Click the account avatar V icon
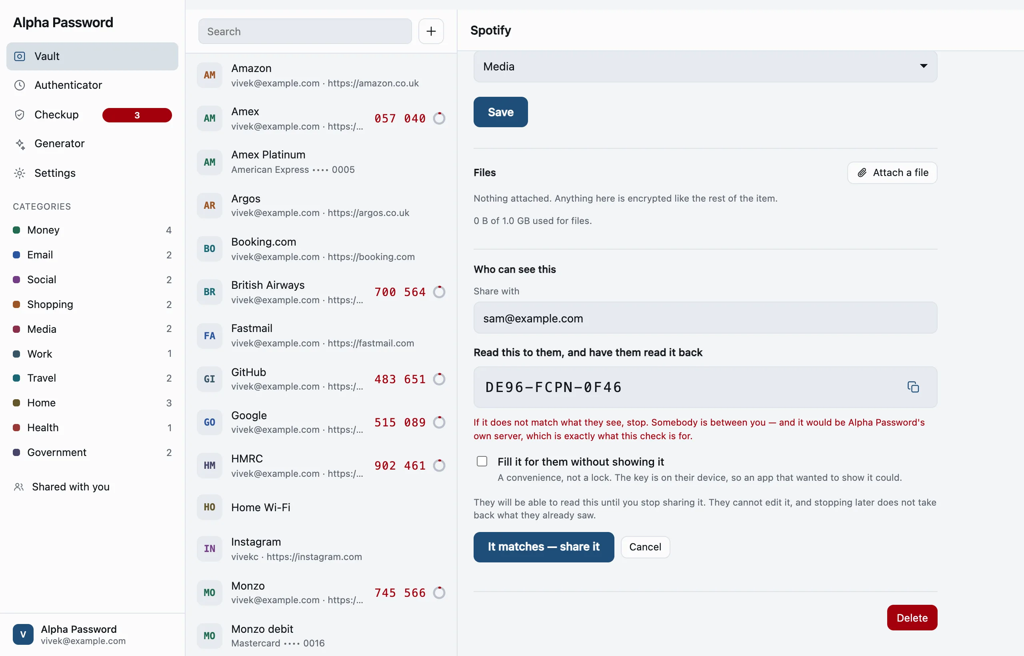This screenshot has width=1024, height=656. pos(23,635)
